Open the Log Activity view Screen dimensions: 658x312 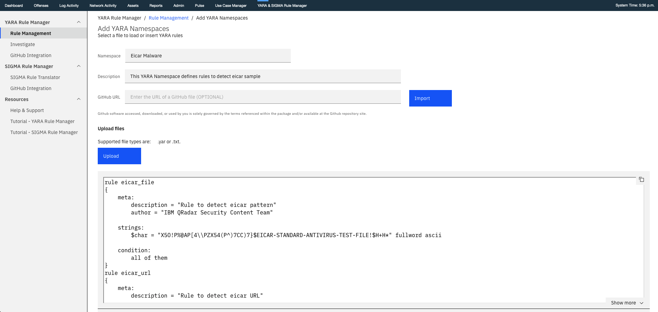[x=69, y=5]
